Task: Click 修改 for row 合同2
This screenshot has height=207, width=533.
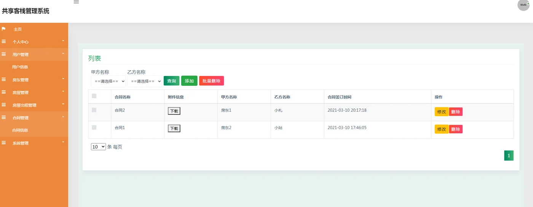Action: pos(442,112)
